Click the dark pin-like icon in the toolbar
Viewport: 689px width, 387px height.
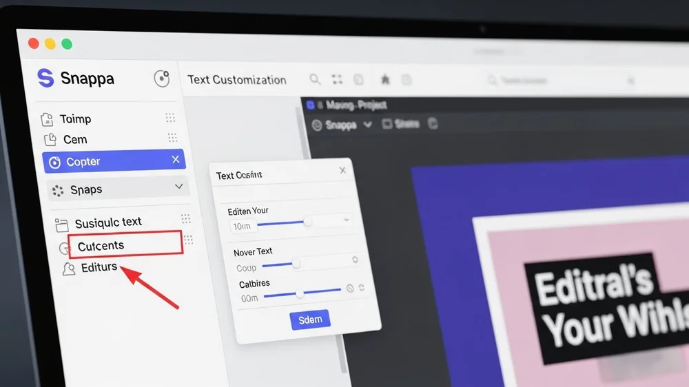click(385, 79)
